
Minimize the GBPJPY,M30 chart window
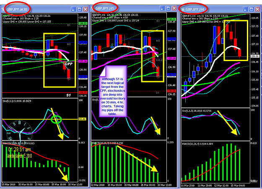73,9
